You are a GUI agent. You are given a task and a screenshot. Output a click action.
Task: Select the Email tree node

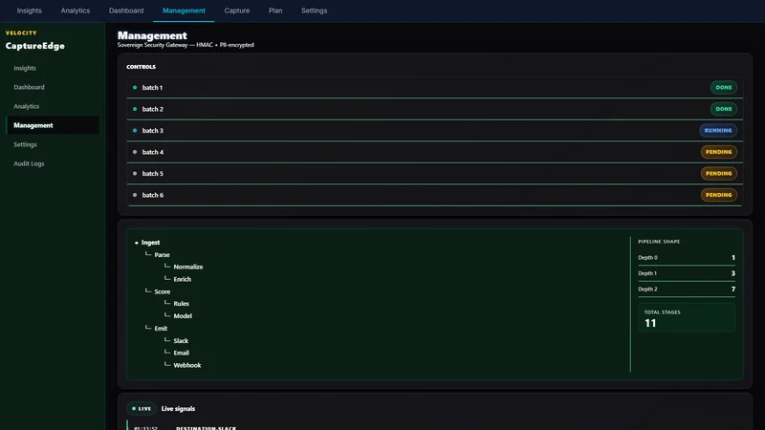coord(181,353)
